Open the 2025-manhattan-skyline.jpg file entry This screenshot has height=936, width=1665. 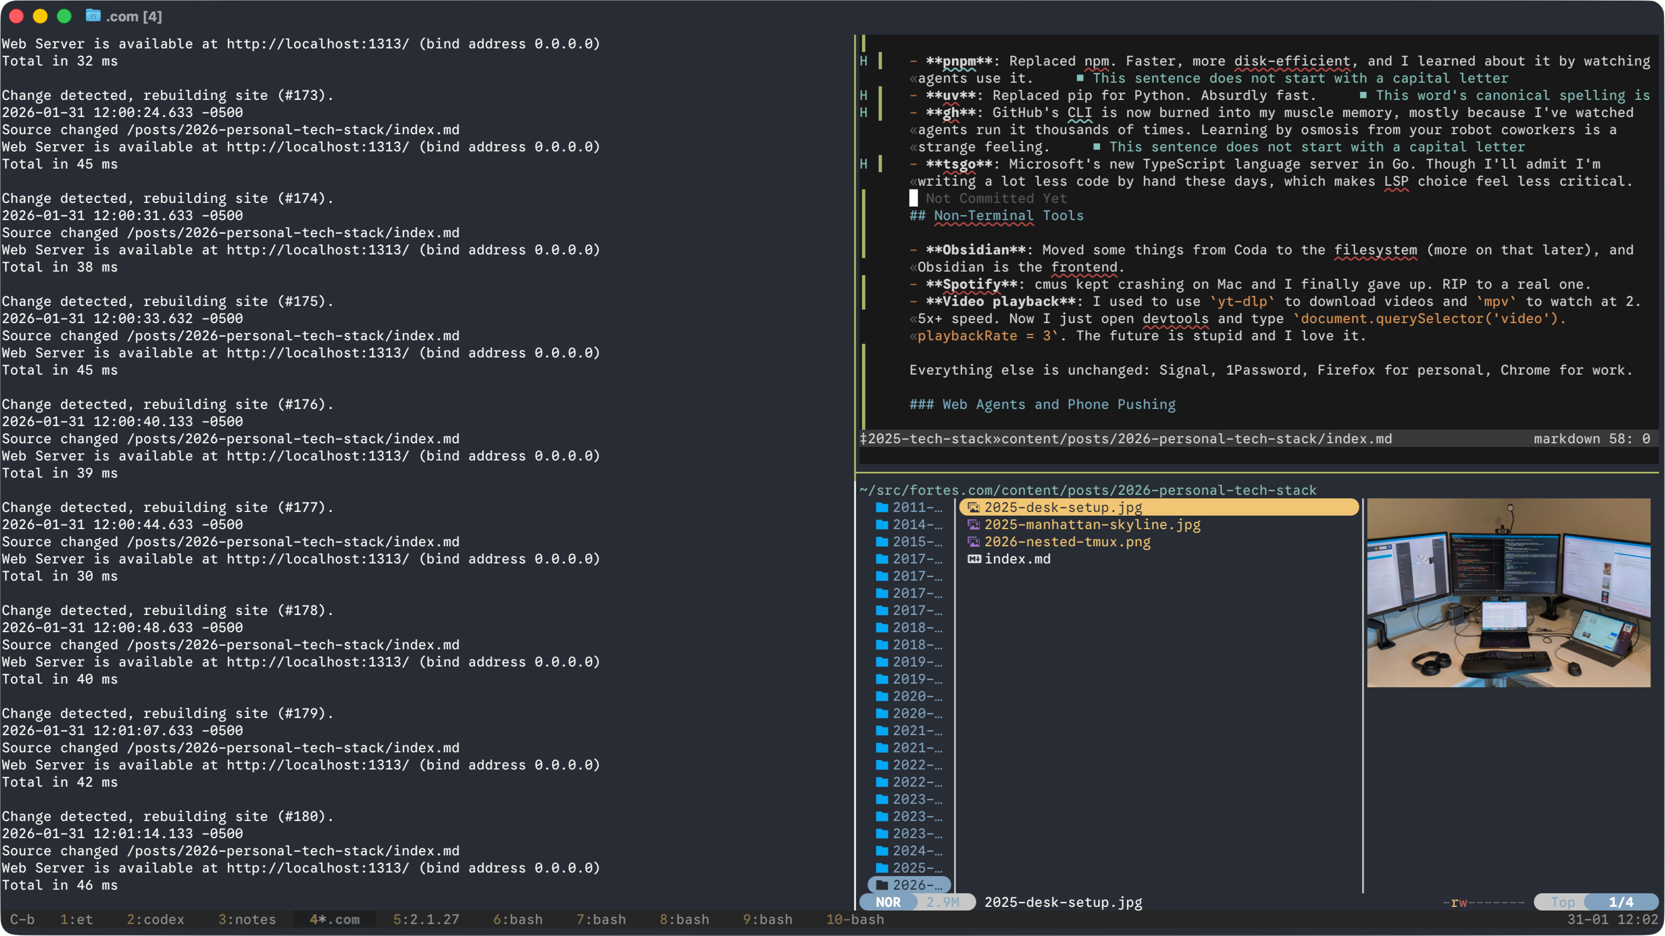click(x=1091, y=524)
